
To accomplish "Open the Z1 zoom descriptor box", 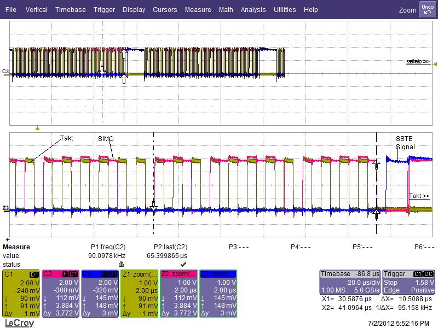I will 140,294.
